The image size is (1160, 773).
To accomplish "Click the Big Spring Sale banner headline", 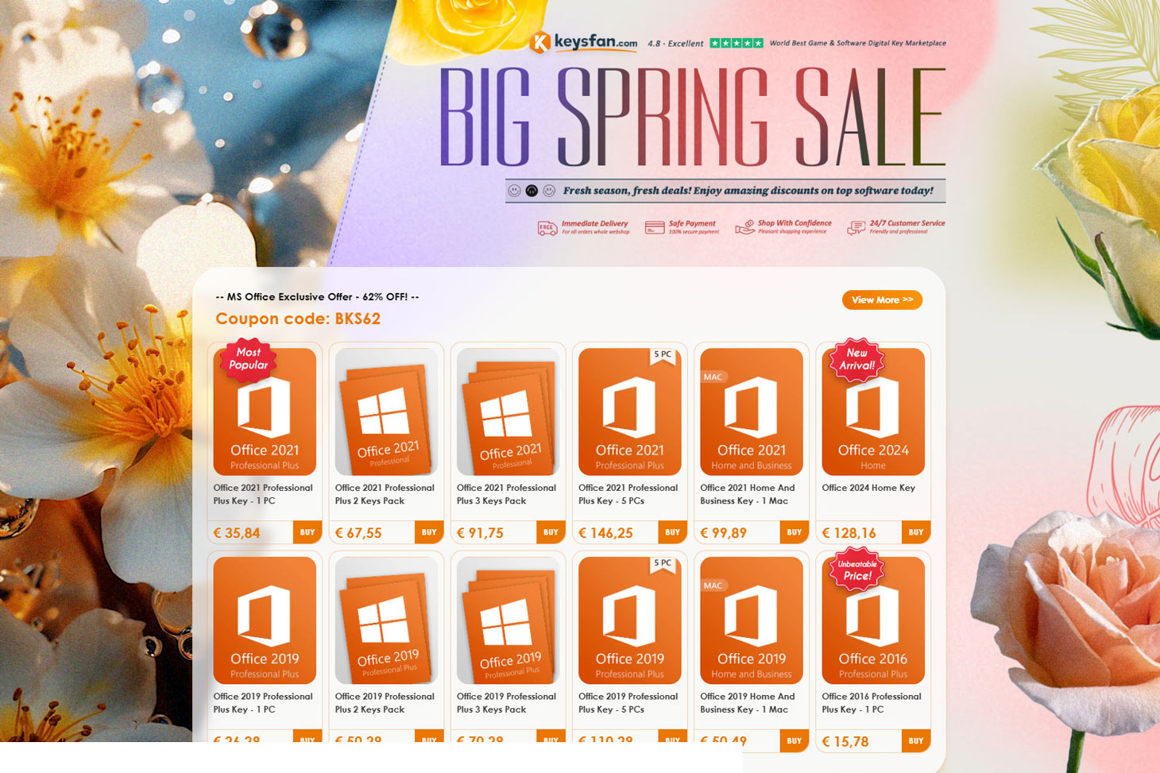I will point(692,117).
